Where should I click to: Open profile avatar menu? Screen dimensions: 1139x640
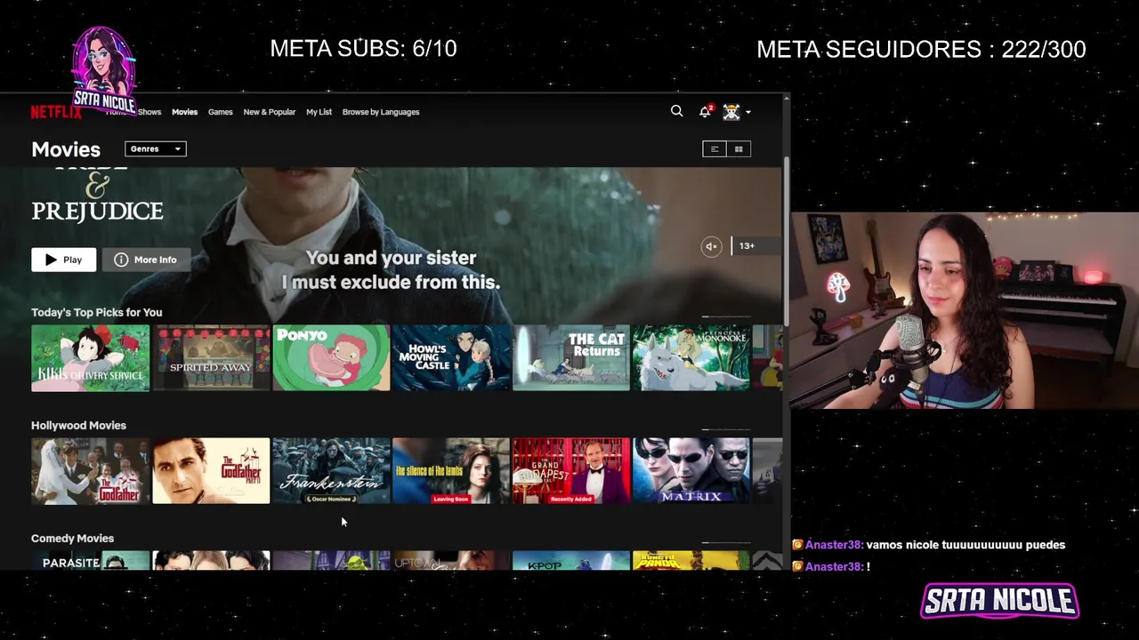(731, 111)
